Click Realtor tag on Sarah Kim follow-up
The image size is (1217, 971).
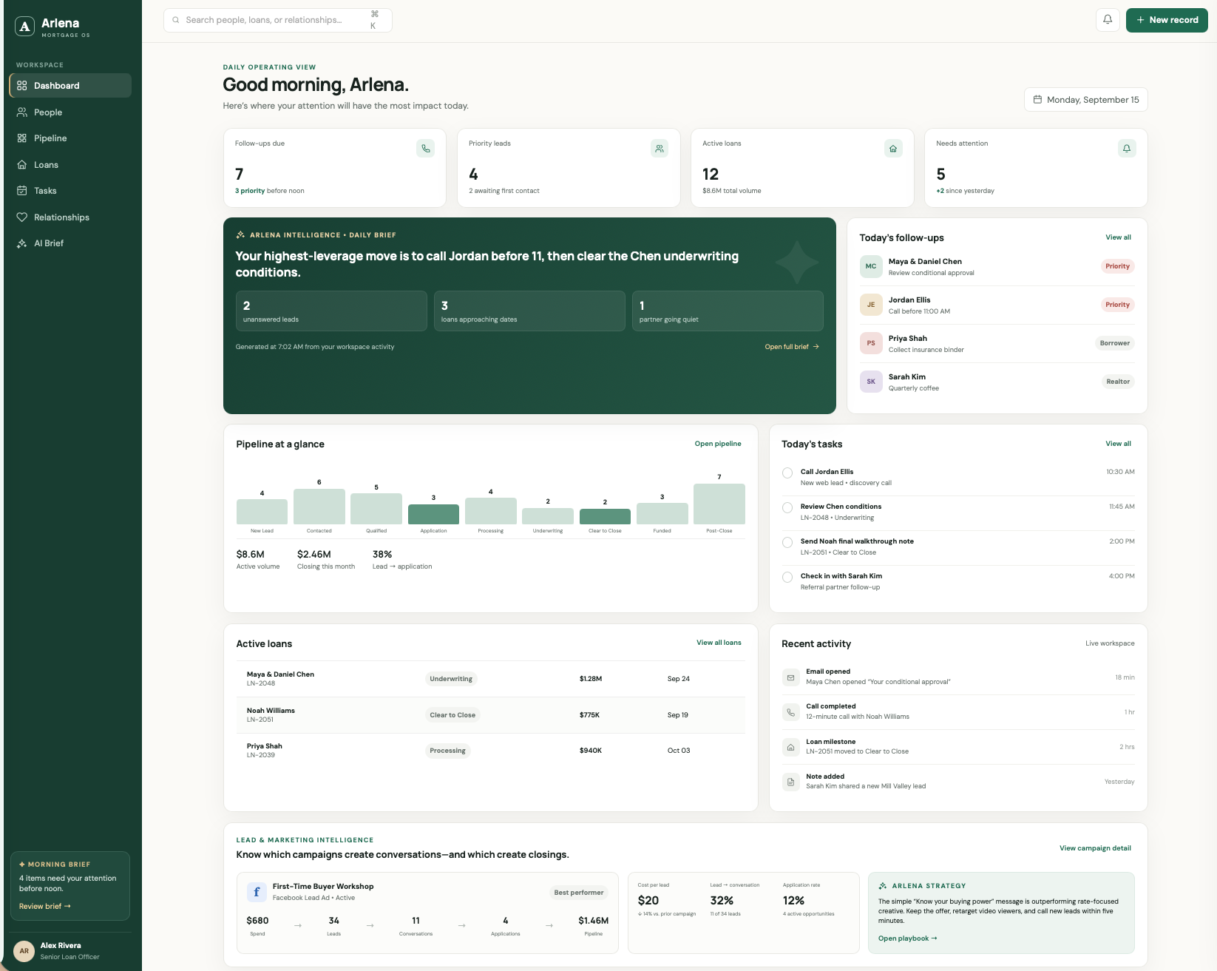point(1117,382)
